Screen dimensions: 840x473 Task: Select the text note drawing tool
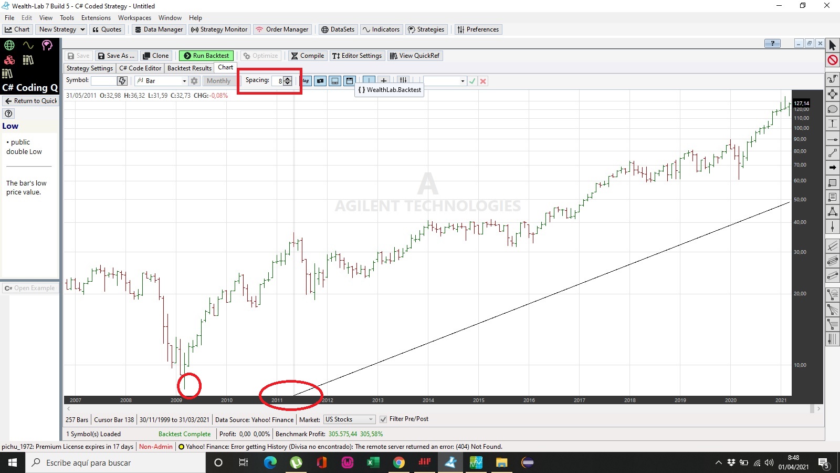coord(832,198)
